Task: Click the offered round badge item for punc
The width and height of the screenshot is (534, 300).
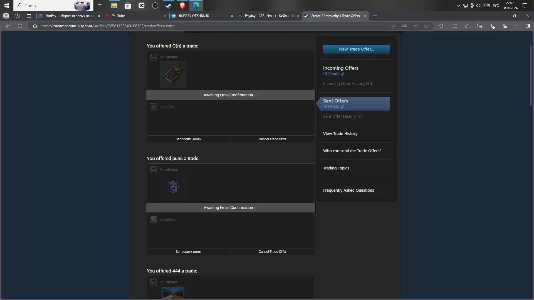Action: pos(173,187)
